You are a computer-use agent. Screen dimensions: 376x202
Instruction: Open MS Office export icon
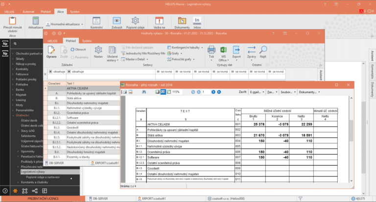tap(223, 50)
